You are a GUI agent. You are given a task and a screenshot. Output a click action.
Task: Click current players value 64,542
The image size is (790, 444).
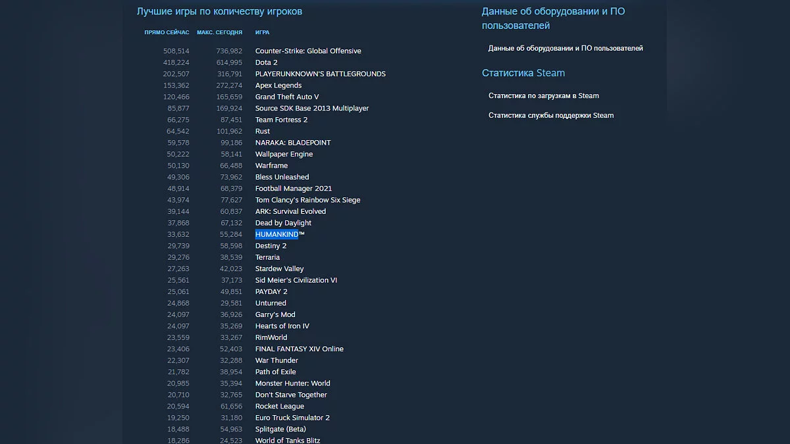coord(178,132)
